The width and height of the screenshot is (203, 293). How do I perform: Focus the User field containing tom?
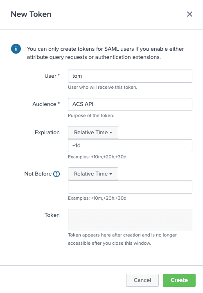click(x=130, y=76)
